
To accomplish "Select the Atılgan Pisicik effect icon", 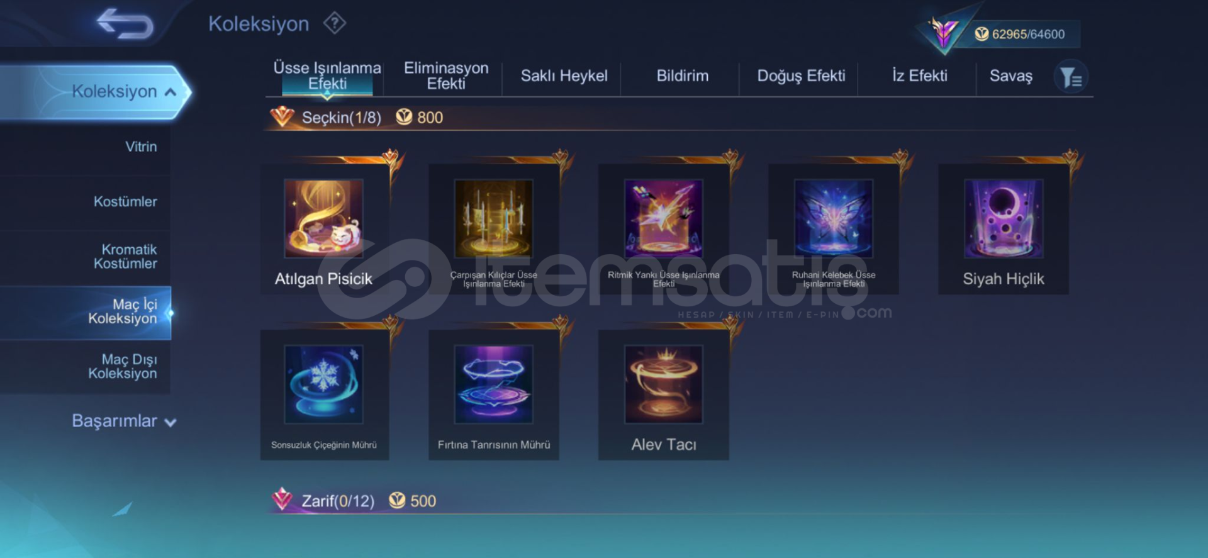I will click(323, 218).
